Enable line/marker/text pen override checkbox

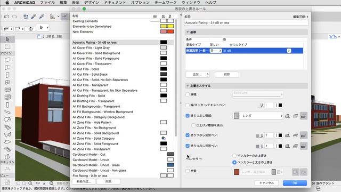(x=188, y=105)
